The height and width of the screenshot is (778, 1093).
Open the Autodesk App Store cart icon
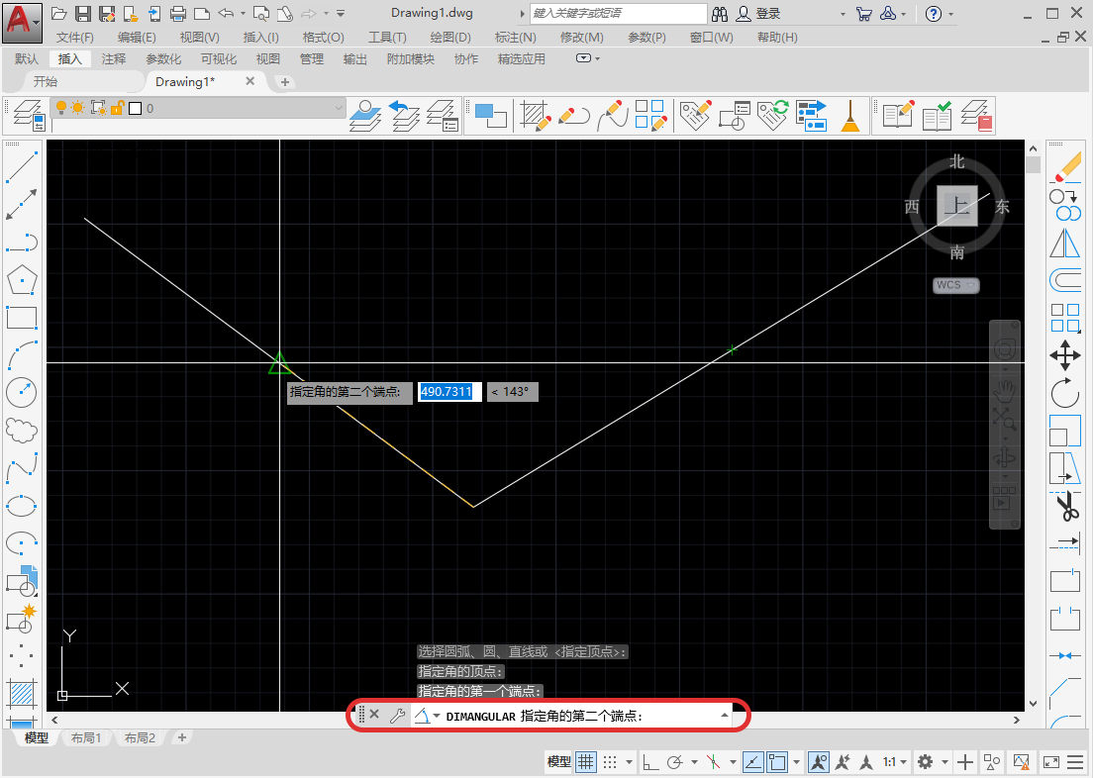click(863, 13)
